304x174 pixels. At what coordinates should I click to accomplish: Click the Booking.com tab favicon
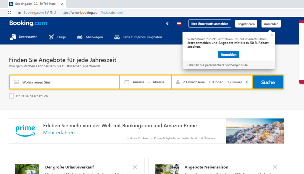click(11, 4)
